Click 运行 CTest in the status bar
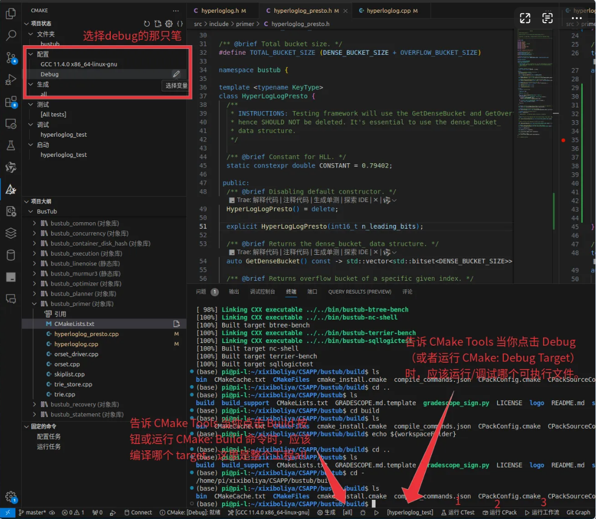 coord(458,513)
